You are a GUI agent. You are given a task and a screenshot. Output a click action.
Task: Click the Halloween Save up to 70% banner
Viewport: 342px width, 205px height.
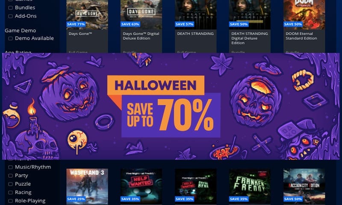tap(171, 106)
